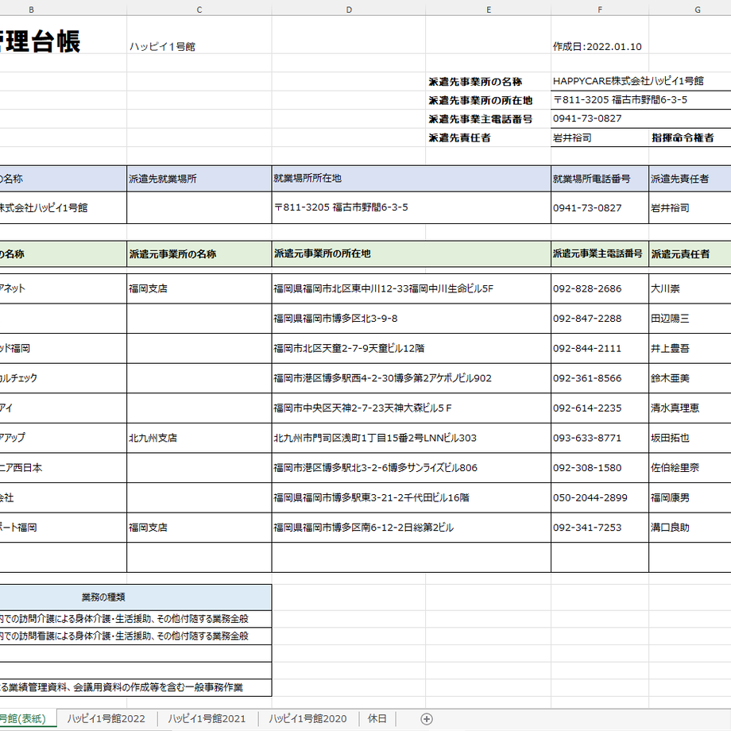This screenshot has width=731, height=731.
Task: Select column E header
Action: point(488,10)
